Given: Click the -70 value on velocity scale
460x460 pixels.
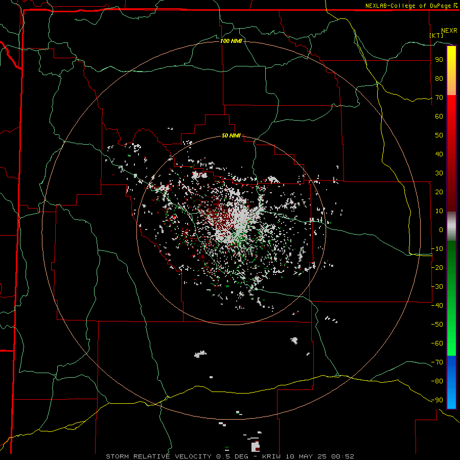Looking at the screenshot, I should (437, 362).
